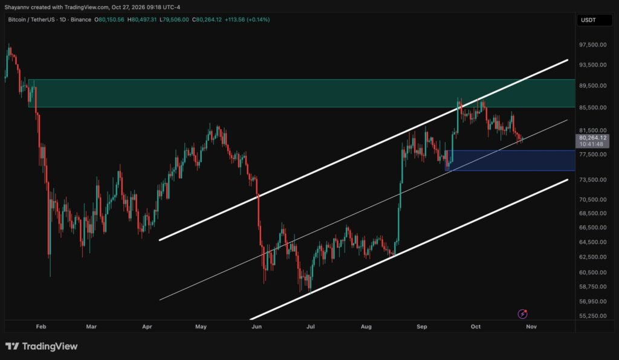Image resolution: width=619 pixels, height=360 pixels.
Task: Click the 73,500.00 price axis label
Action: [x=592, y=179]
